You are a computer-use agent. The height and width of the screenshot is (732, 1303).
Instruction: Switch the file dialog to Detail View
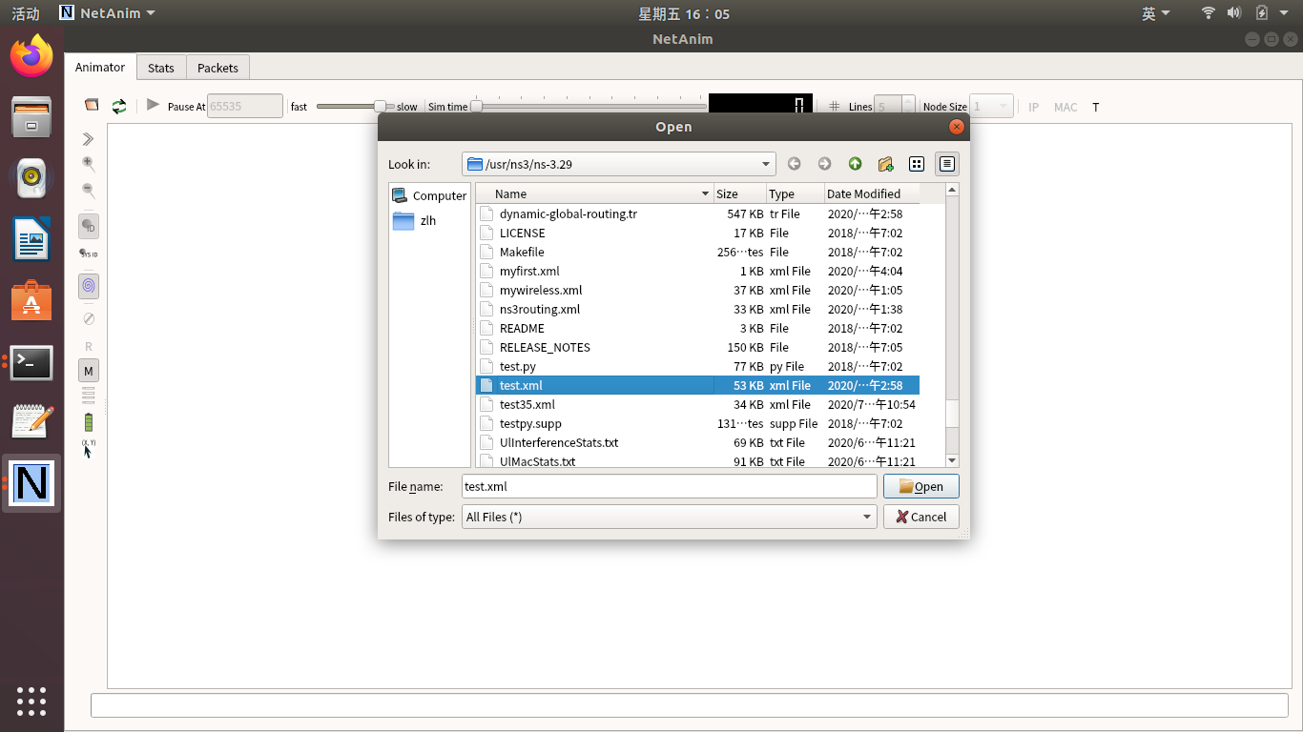coord(946,164)
